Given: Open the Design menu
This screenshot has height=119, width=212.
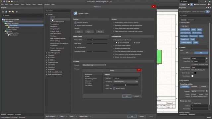Looking at the screenshot, I should (28, 4).
